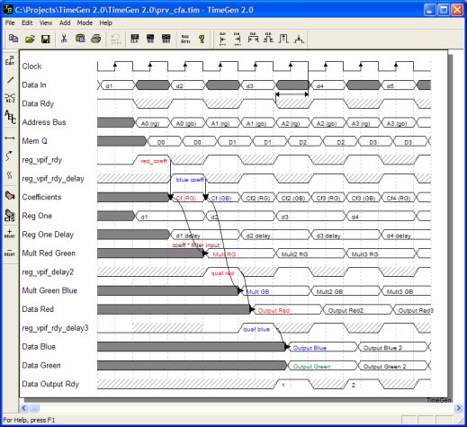Select the Reg One Delay label
The image size is (467, 427).
(48, 235)
